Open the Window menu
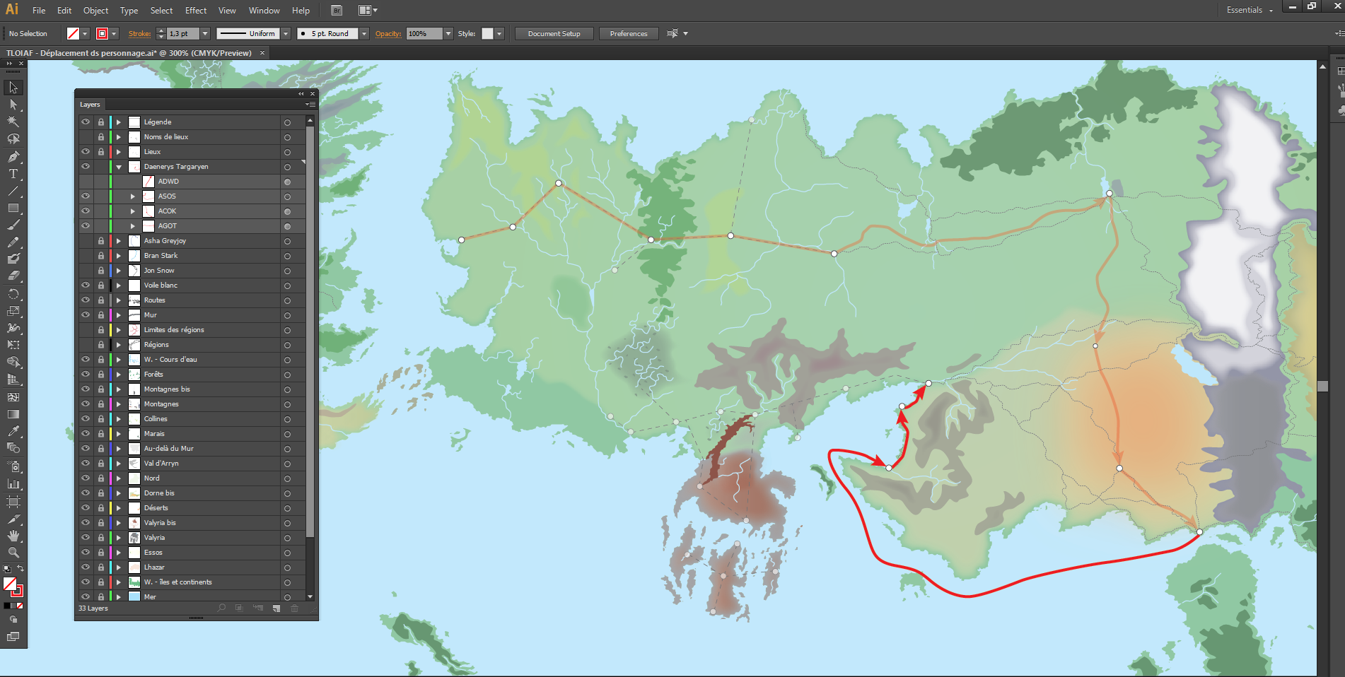The image size is (1345, 677). [264, 11]
